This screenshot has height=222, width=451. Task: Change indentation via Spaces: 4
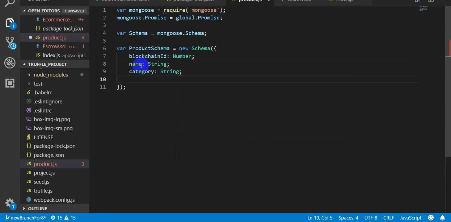(x=348, y=218)
